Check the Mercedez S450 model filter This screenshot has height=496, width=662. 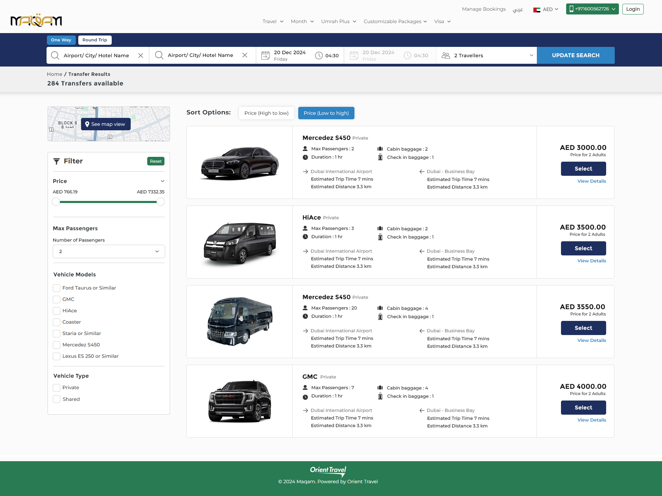pos(57,345)
